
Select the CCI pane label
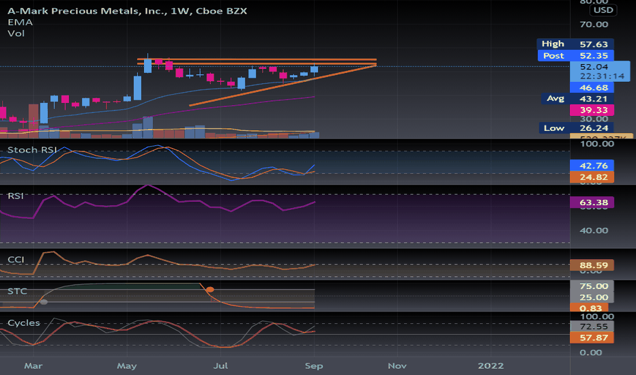(16, 260)
